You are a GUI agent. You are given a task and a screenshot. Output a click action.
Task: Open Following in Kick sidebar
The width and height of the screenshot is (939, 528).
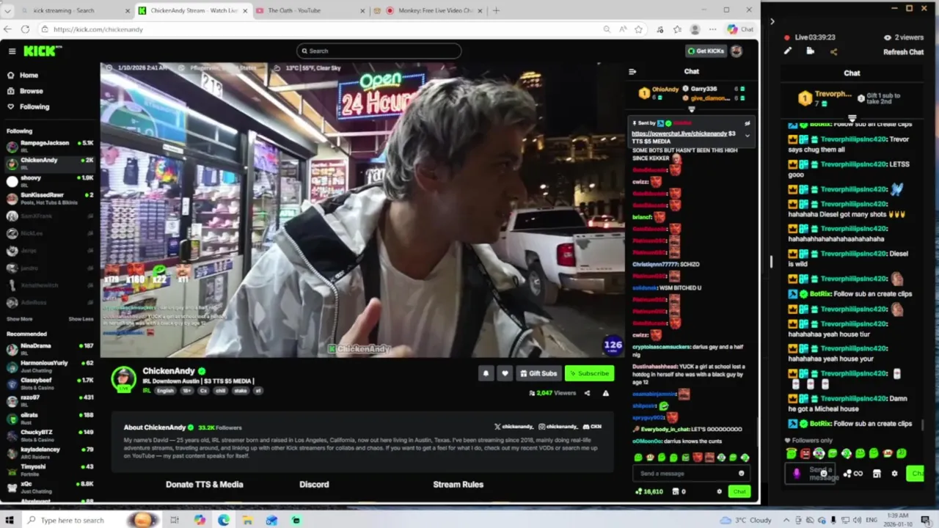[34, 106]
